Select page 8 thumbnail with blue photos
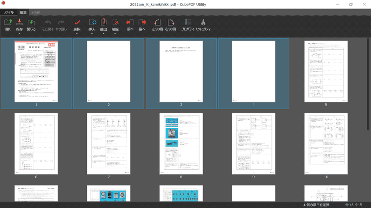This screenshot has height=208, width=371. coord(181,143)
